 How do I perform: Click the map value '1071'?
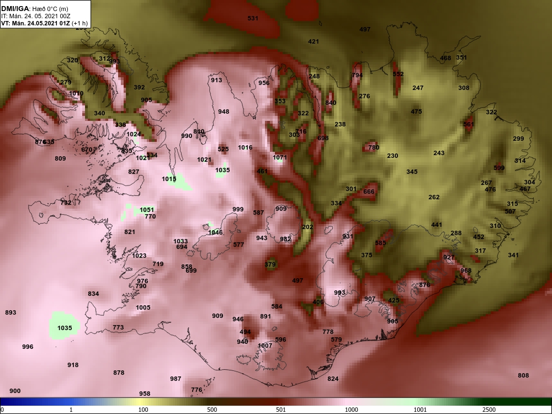(280, 158)
